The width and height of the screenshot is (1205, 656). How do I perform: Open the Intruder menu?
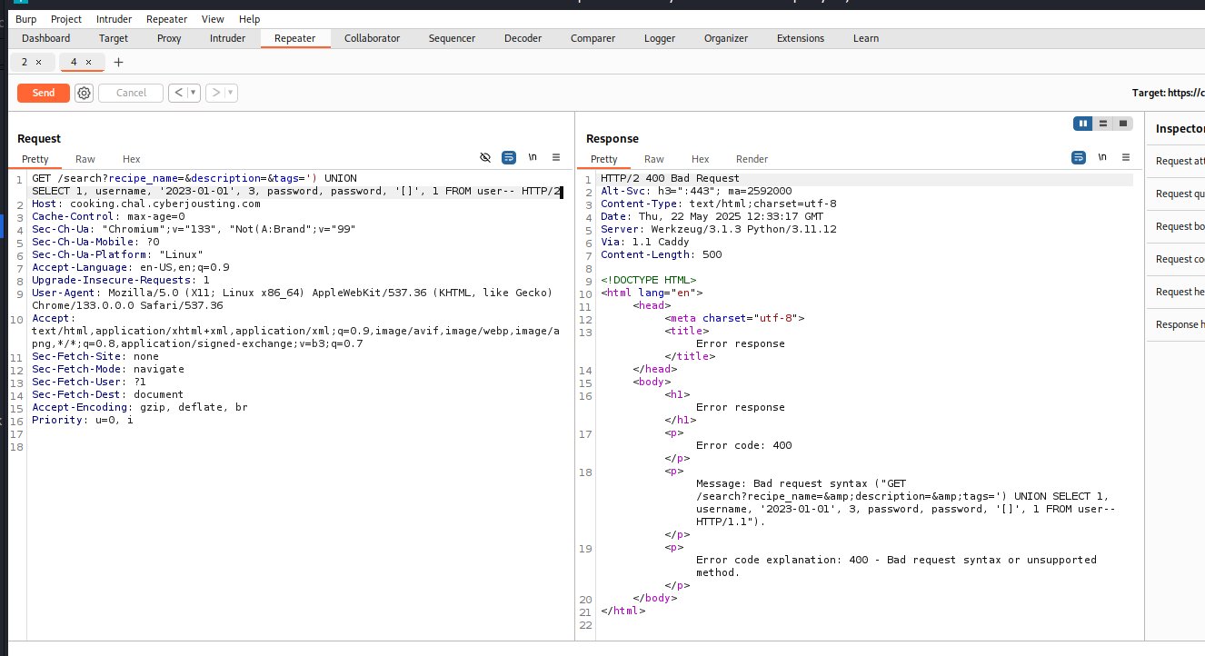tap(114, 19)
